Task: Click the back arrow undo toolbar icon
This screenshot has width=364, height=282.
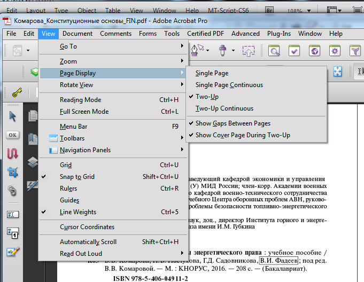Action: pos(18,50)
